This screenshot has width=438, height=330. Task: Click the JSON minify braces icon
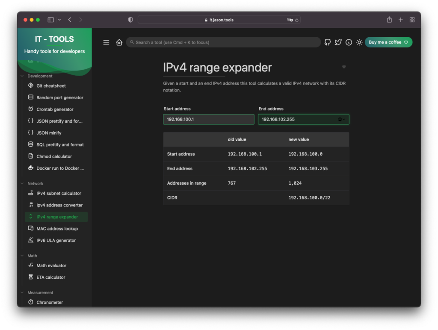(31, 133)
